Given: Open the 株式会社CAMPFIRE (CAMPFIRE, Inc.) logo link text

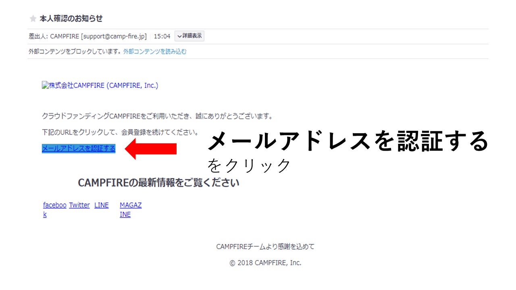Looking at the screenshot, I should coord(103,85).
